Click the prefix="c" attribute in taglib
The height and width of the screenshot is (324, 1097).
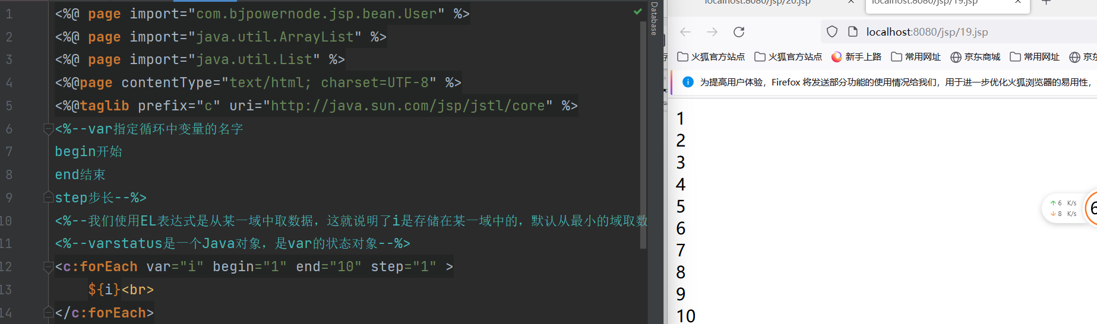tap(179, 106)
